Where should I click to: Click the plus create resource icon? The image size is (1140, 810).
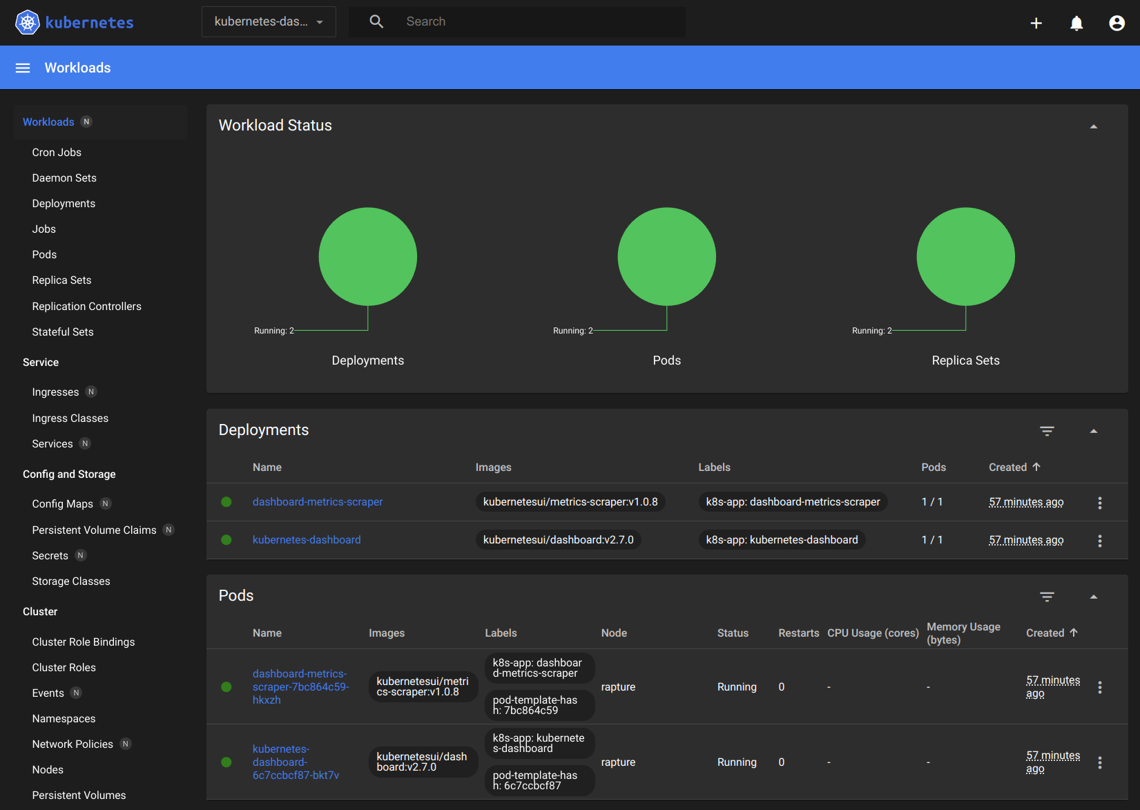[x=1036, y=23]
